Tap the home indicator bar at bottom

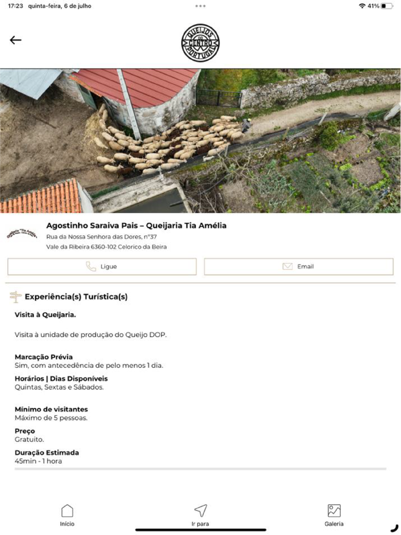(x=200, y=530)
